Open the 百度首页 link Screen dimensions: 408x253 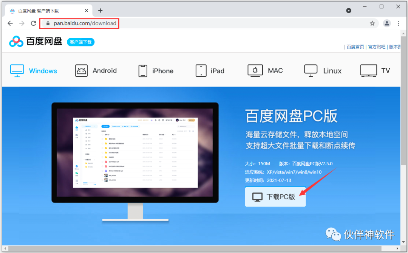(x=355, y=47)
